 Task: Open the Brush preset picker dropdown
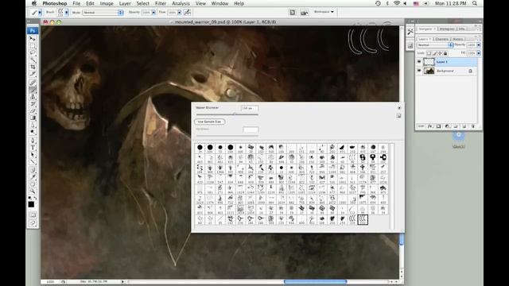(67, 13)
